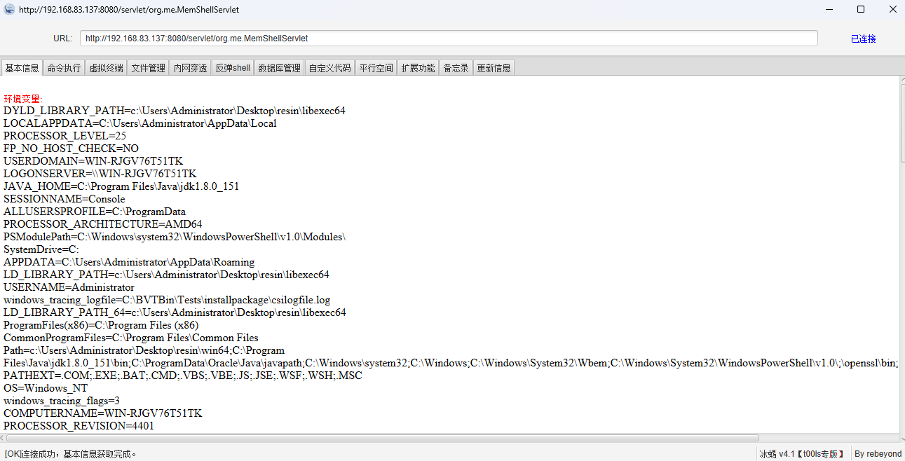
Task: Go to the 文件管理 tab
Action: click(149, 68)
